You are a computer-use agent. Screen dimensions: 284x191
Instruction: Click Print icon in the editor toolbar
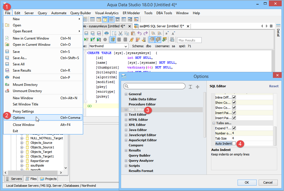107,34
